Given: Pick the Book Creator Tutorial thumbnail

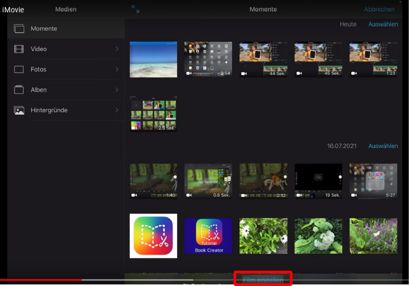Looking at the screenshot, I should (x=208, y=236).
